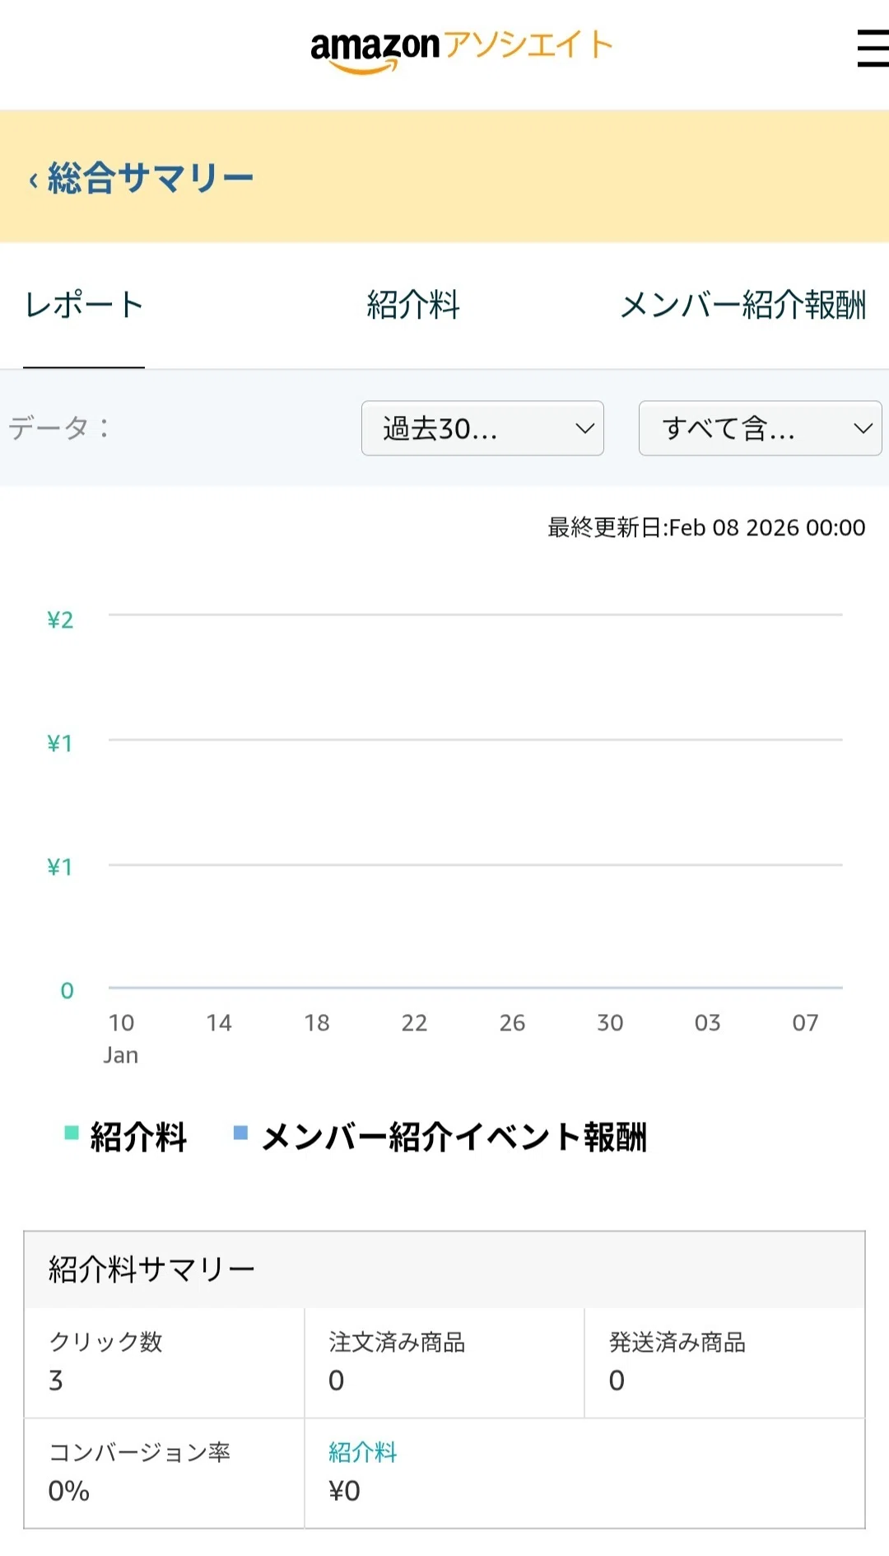
Task: Open the hamburger menu icon
Action: (873, 49)
